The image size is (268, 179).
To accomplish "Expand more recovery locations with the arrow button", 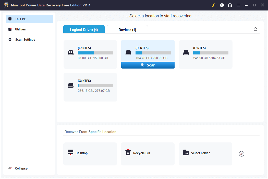I will coord(241,154).
